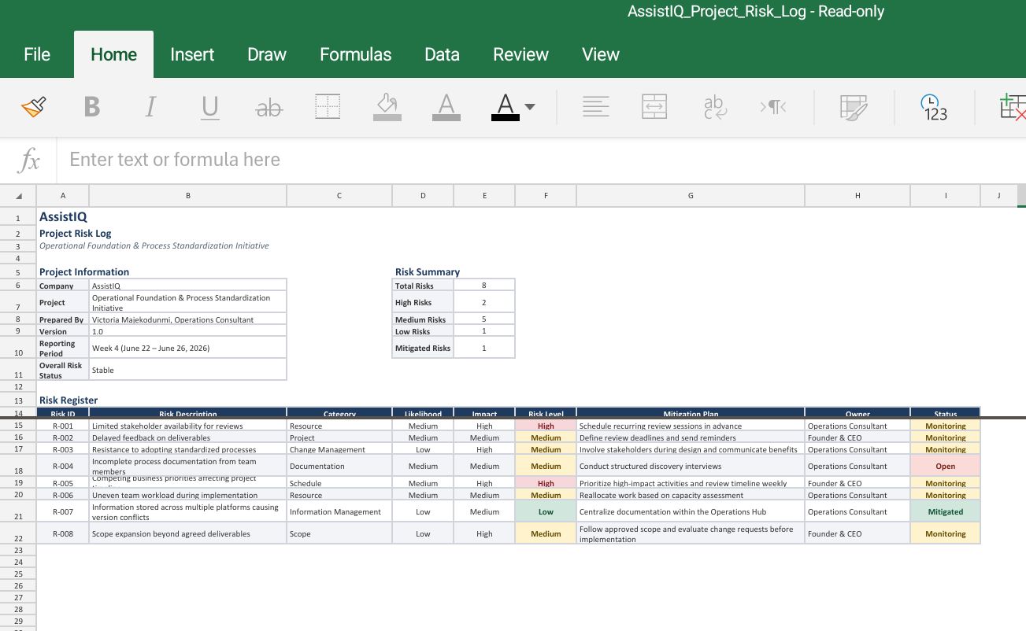Click the fx function icon

29,161
